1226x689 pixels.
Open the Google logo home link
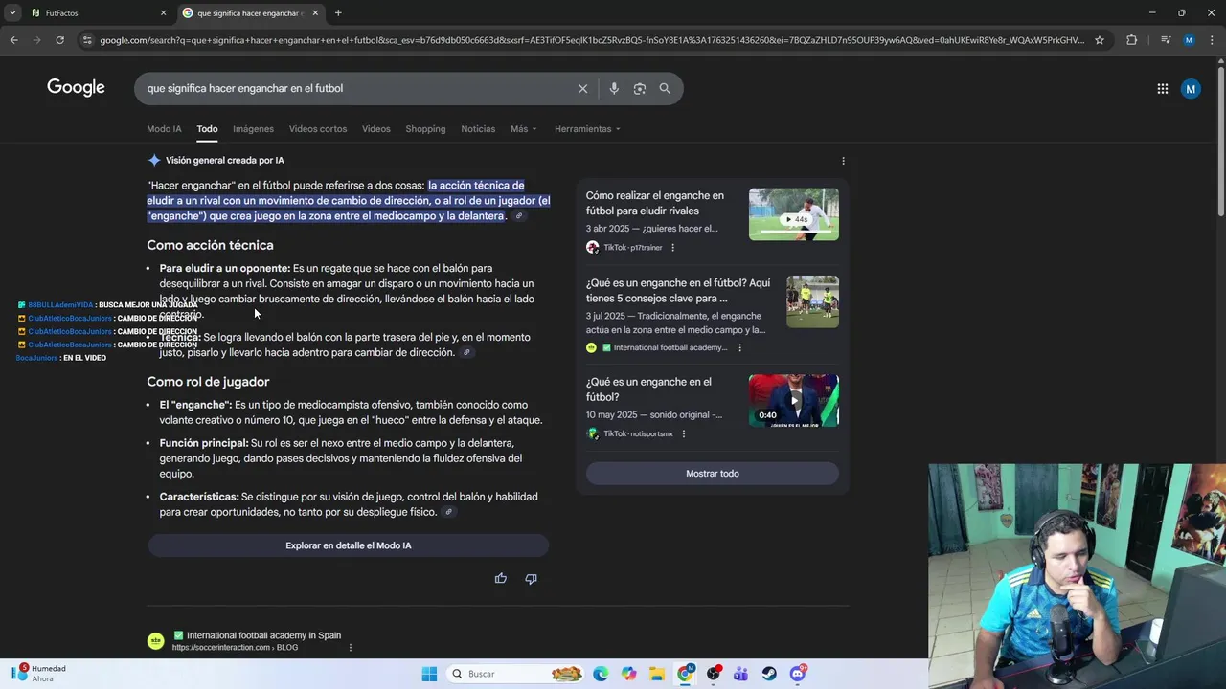tap(76, 88)
